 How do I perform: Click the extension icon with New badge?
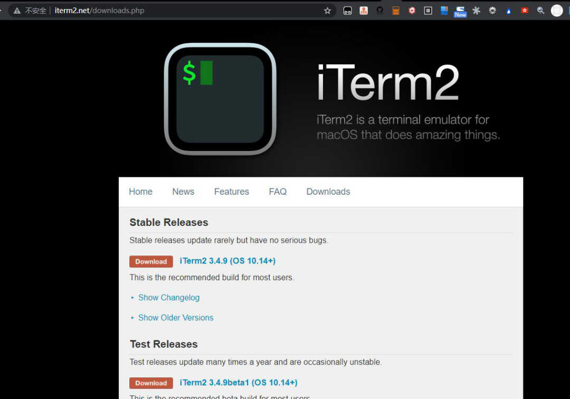(x=460, y=11)
